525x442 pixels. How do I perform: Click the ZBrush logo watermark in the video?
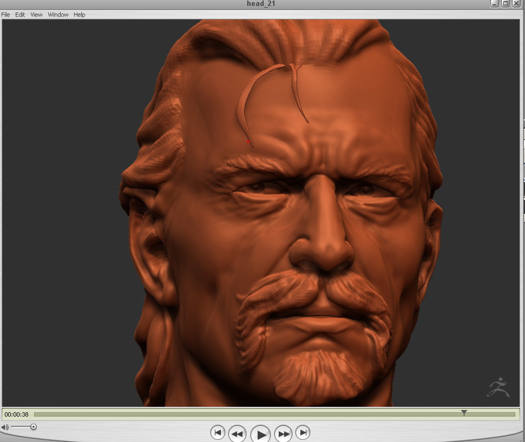click(x=498, y=387)
